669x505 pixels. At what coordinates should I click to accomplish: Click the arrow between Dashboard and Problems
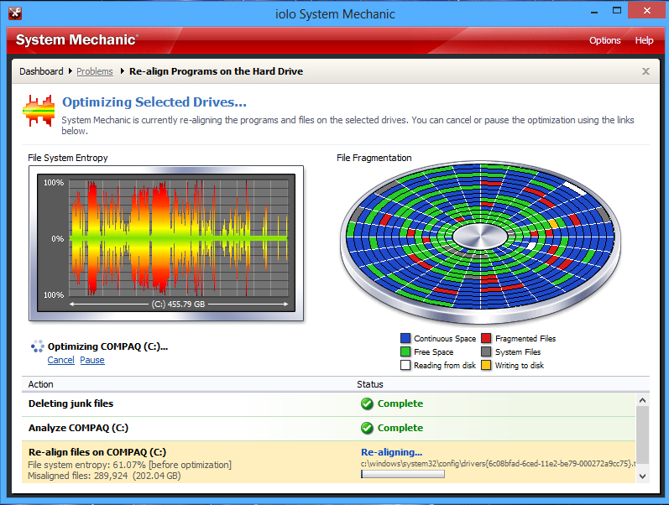tap(71, 71)
